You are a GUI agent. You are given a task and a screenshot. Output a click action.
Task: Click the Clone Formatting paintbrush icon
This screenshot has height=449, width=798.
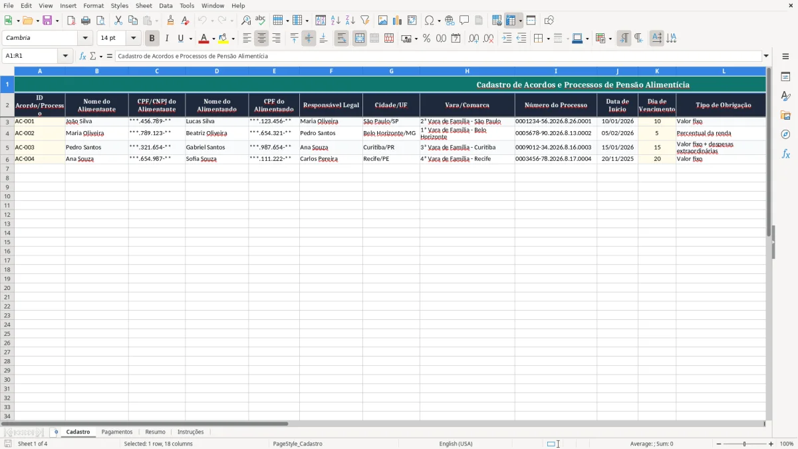171,21
